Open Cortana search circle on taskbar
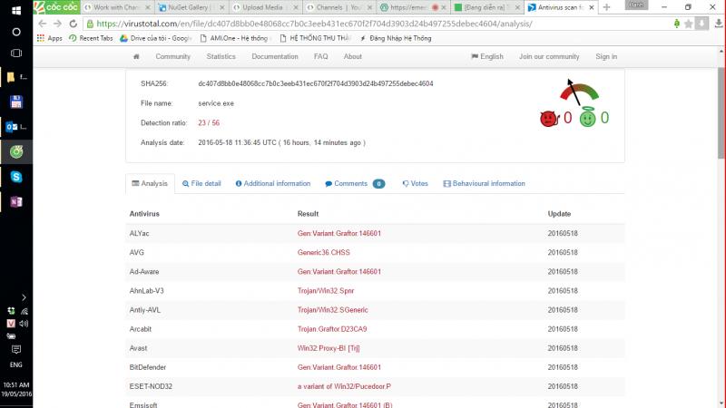Screen dimensions: 726x408 (16, 32)
